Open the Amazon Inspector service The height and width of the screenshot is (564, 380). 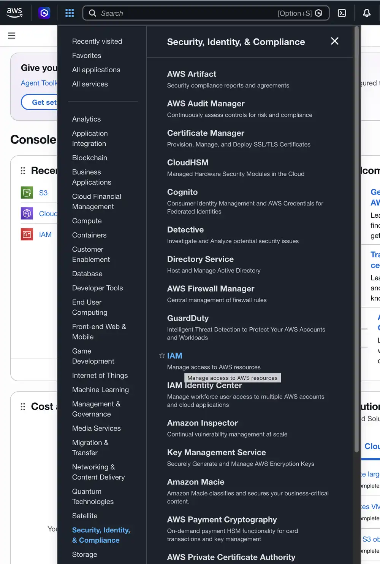[x=203, y=423]
